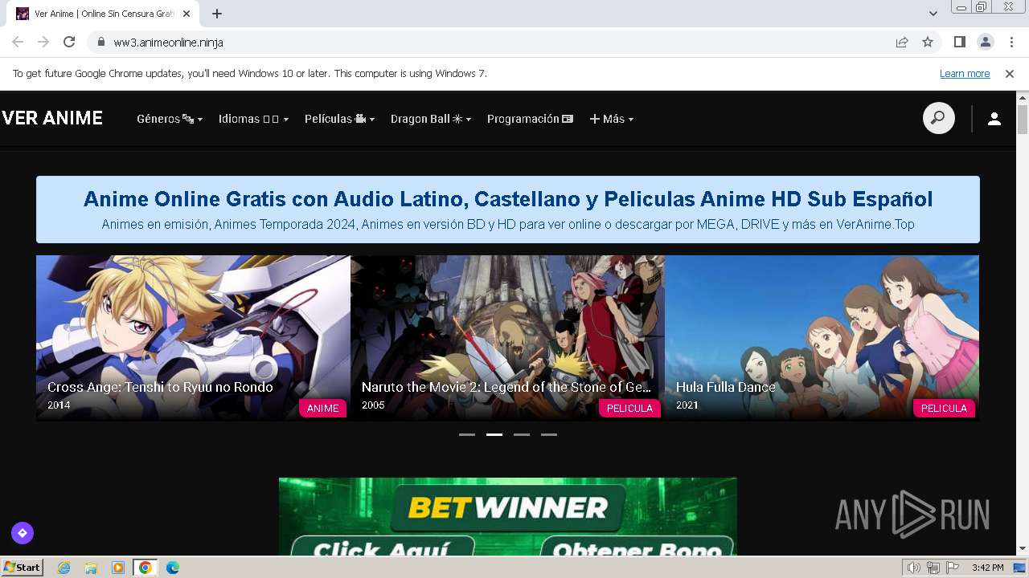Click the Learn more link

[965, 73]
